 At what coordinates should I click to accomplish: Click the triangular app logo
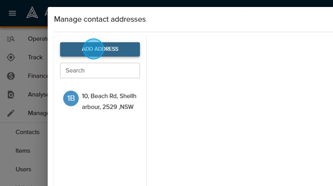point(32,13)
